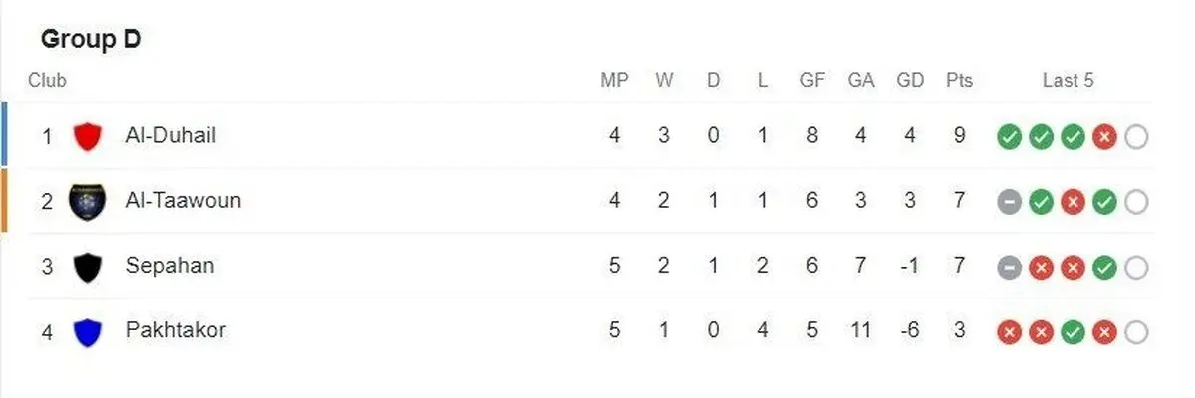Click Al-Taawoun's empty upcoming match circle
The width and height of the screenshot is (1195, 398).
coord(1136,202)
